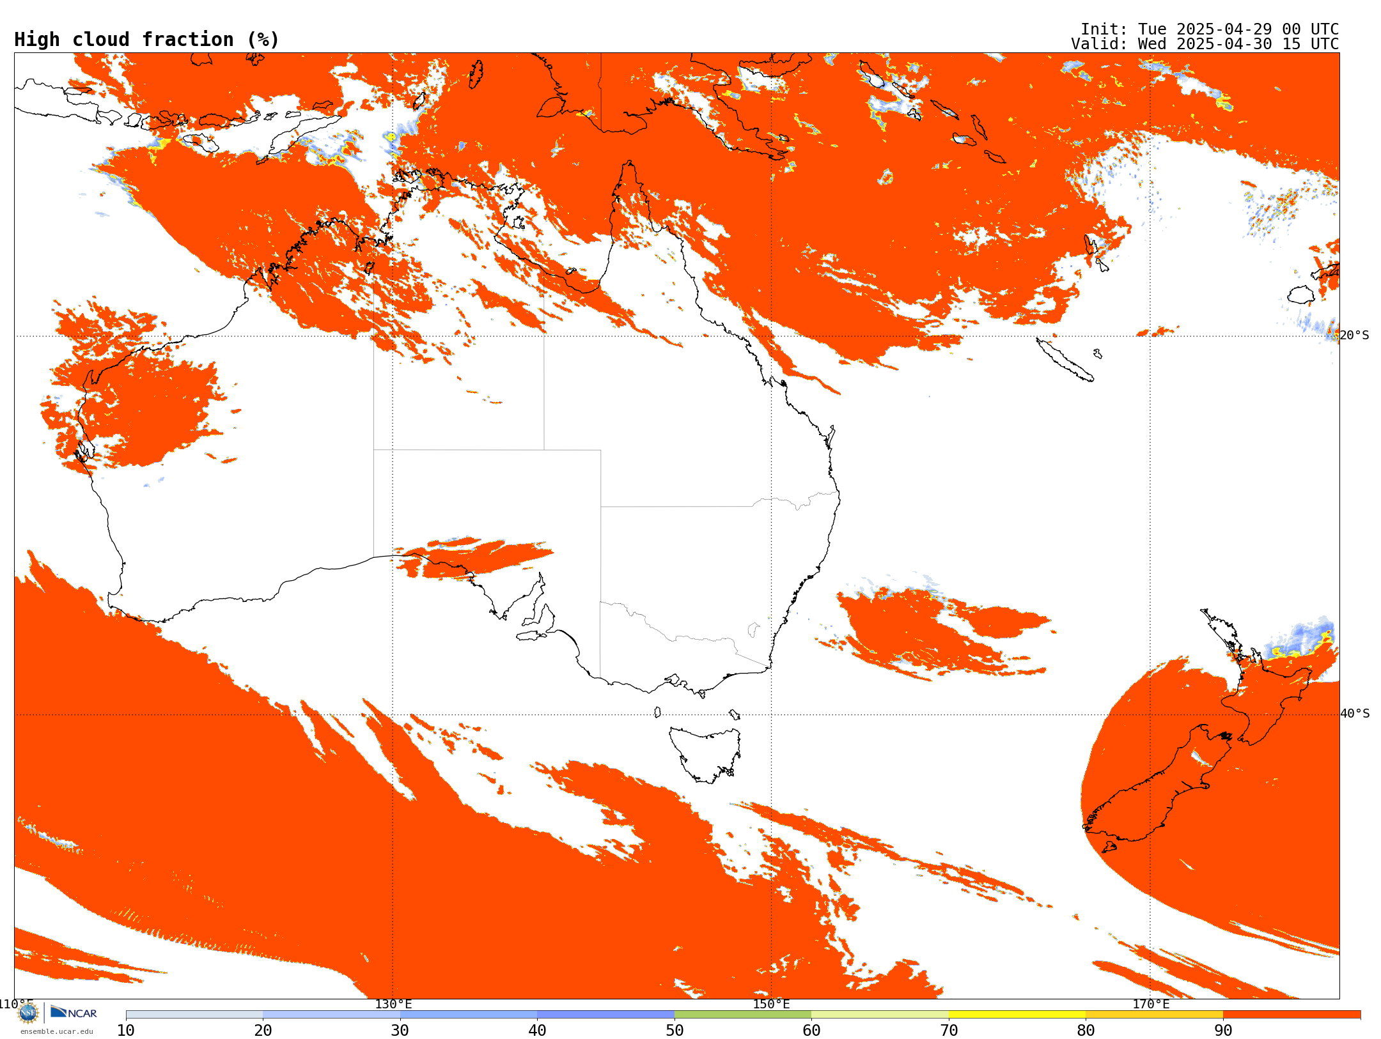Screen dimensions: 1381x1039
Task: Click the 60–70 pale yellow-green colorbar segment
Action: tap(880, 1015)
